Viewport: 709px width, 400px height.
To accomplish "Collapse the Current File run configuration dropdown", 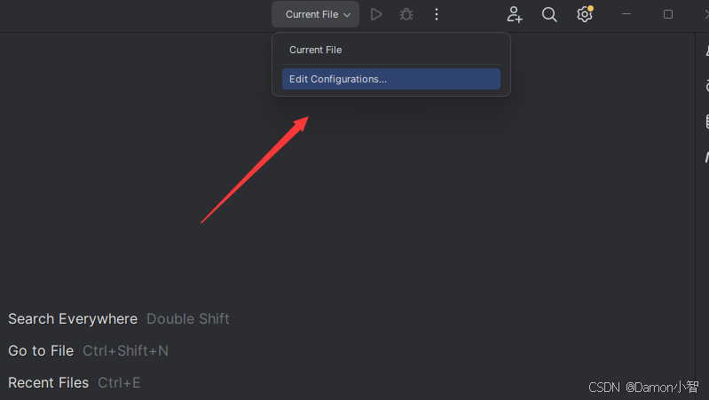I will click(x=315, y=14).
